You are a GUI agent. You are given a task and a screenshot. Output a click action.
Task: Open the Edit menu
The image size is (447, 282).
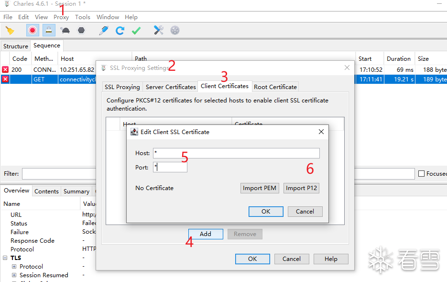[x=23, y=17]
